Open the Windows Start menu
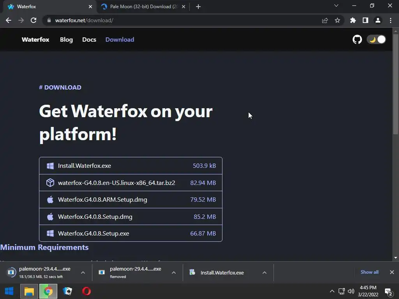399x299 pixels. (x=9, y=291)
